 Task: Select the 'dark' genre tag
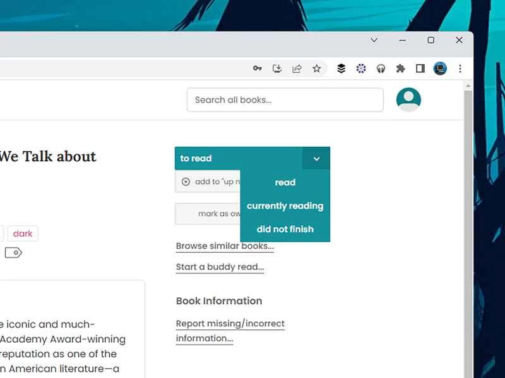pyautogui.click(x=23, y=233)
